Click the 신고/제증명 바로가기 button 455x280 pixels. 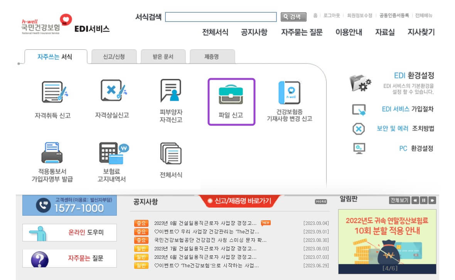click(x=239, y=201)
